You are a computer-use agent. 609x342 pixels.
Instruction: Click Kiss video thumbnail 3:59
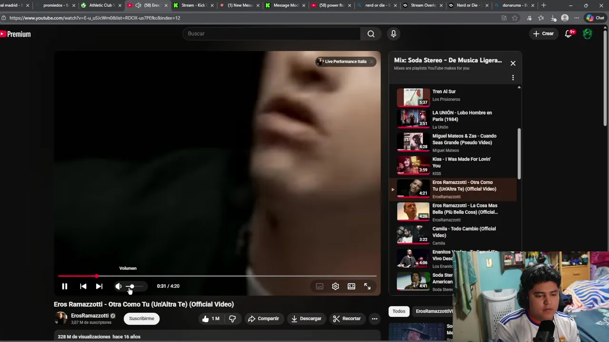(x=413, y=165)
